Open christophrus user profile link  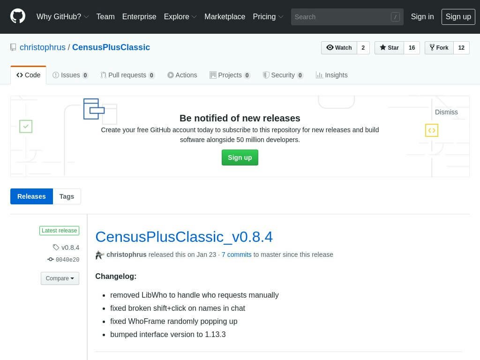pos(43,47)
